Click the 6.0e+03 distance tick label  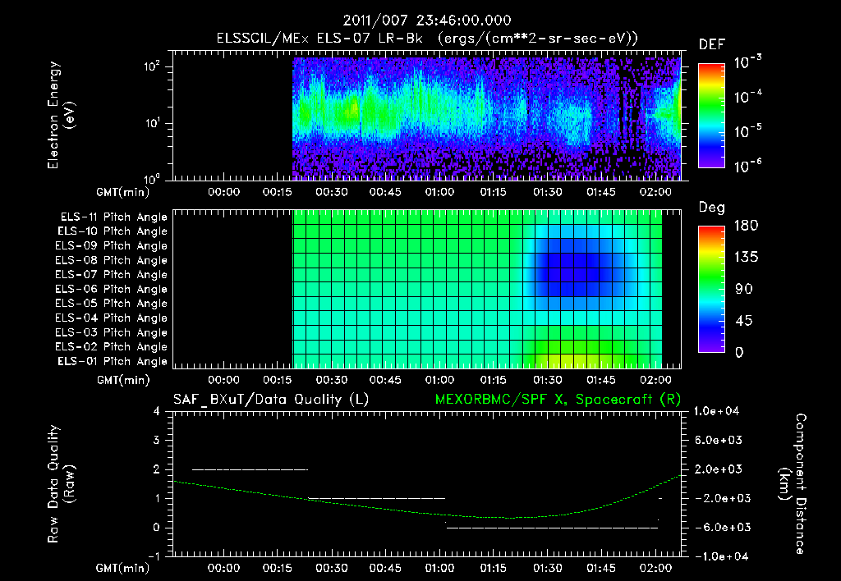[x=718, y=440]
